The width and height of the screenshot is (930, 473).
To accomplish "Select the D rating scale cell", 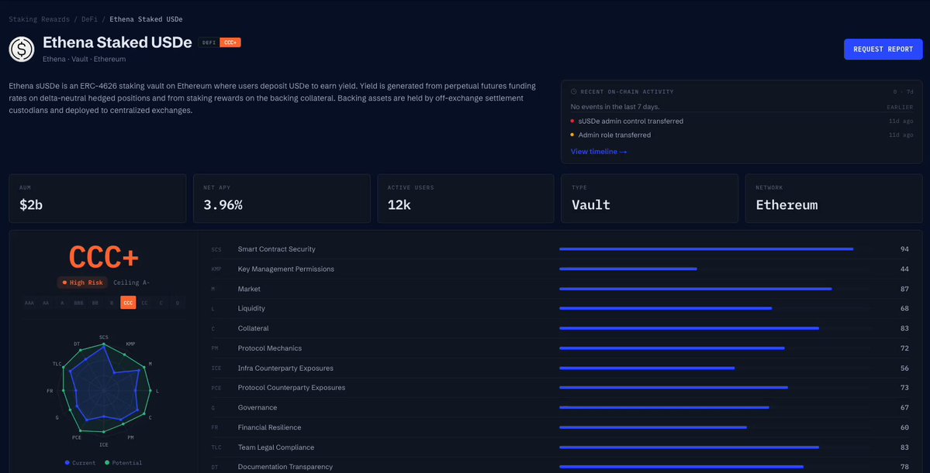I will [x=178, y=303].
